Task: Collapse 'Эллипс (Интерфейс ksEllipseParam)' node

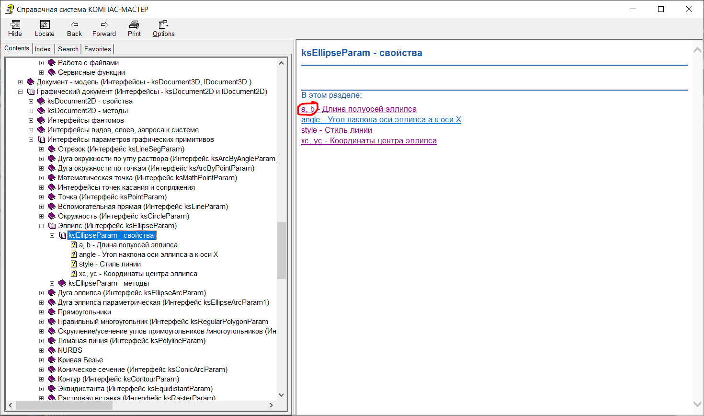Action: coord(41,226)
